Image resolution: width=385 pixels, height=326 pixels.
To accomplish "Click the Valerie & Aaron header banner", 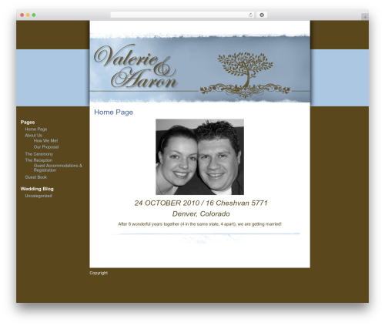I will [x=200, y=68].
